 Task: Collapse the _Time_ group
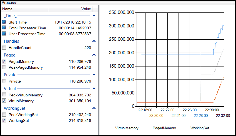tap(94, 16)
